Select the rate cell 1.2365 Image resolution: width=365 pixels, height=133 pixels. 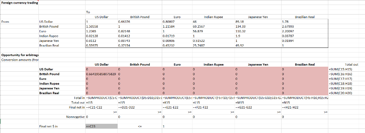point(101,31)
